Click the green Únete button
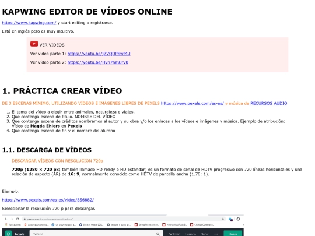 point(233,234)
